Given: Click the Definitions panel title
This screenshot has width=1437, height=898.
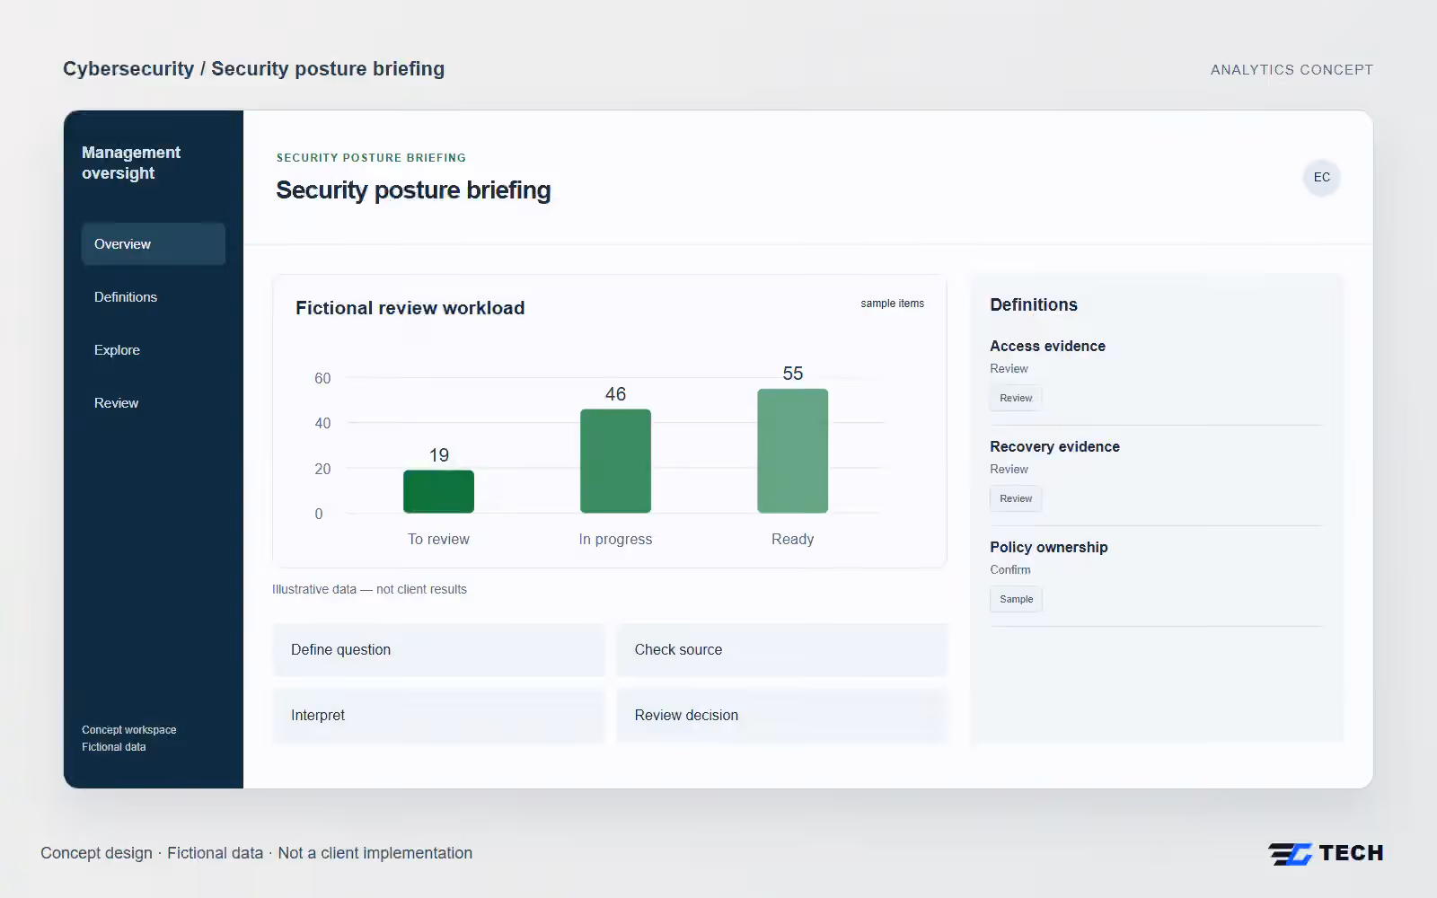Looking at the screenshot, I should (x=1034, y=305).
